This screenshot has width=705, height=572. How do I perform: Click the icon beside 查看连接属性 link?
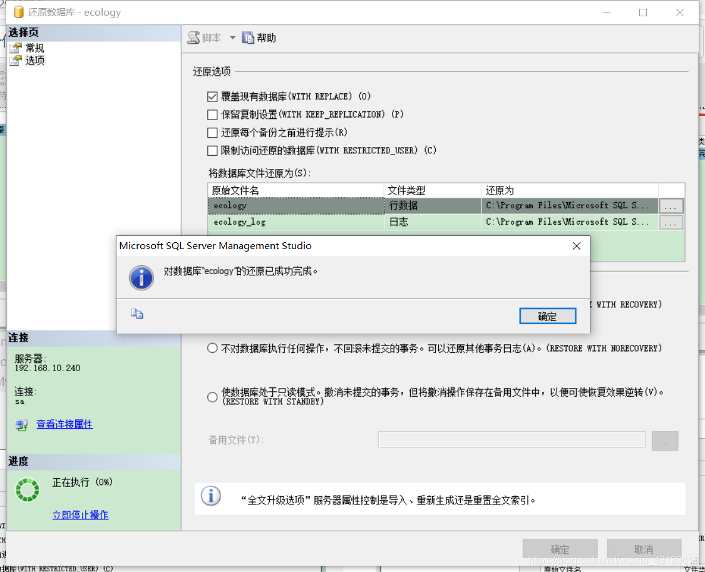coord(20,424)
